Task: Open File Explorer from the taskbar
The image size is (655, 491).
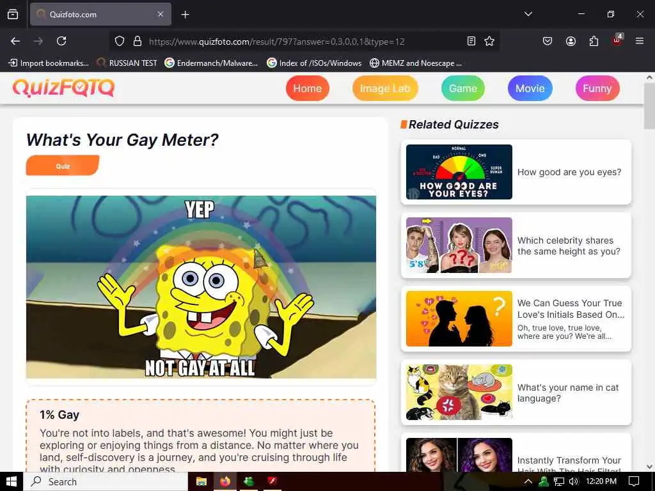Action: 201,481
